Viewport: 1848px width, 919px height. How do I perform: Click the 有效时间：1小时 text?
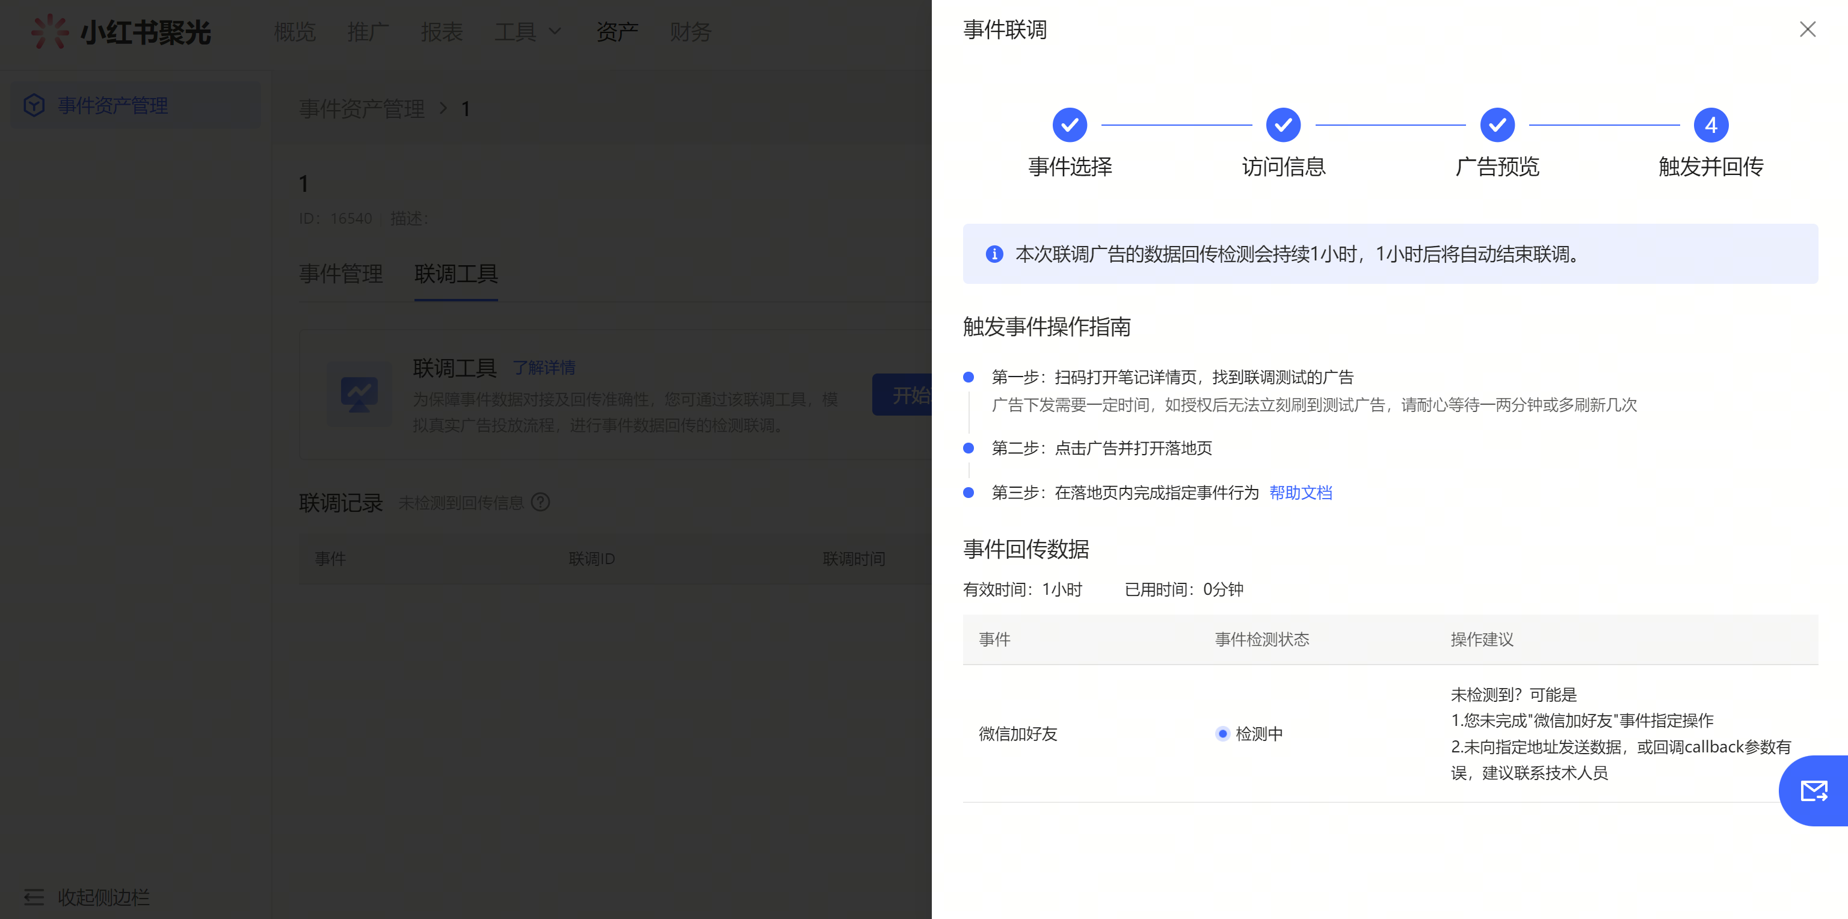[x=1022, y=589]
